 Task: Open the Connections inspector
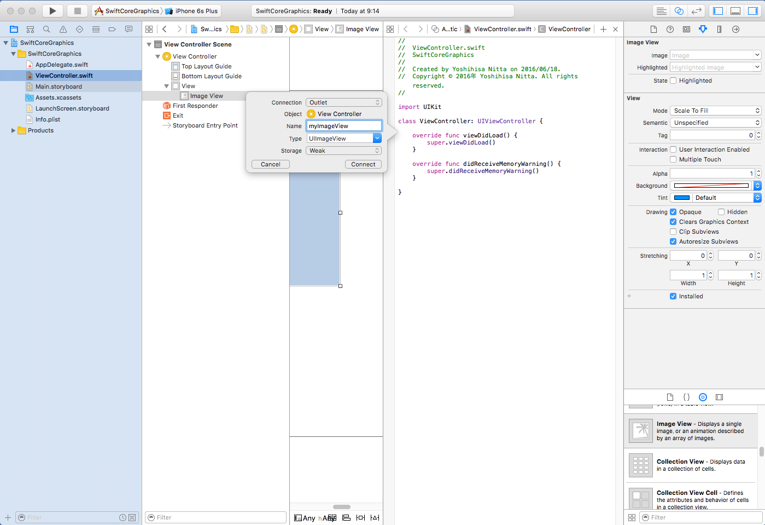coord(735,29)
